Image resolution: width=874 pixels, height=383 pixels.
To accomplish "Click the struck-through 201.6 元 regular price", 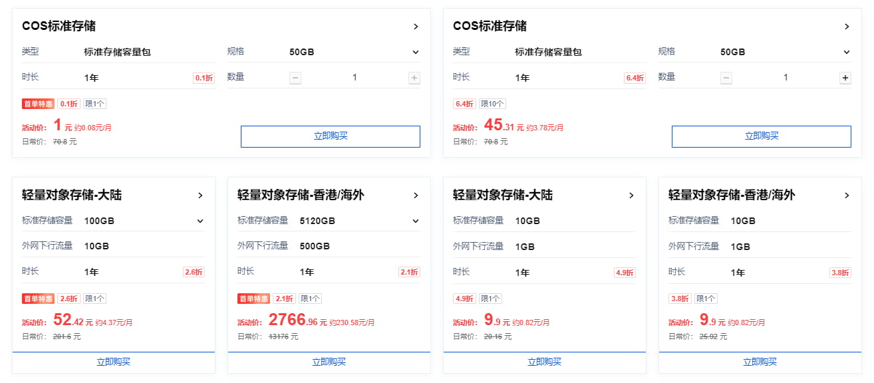I will click(67, 336).
